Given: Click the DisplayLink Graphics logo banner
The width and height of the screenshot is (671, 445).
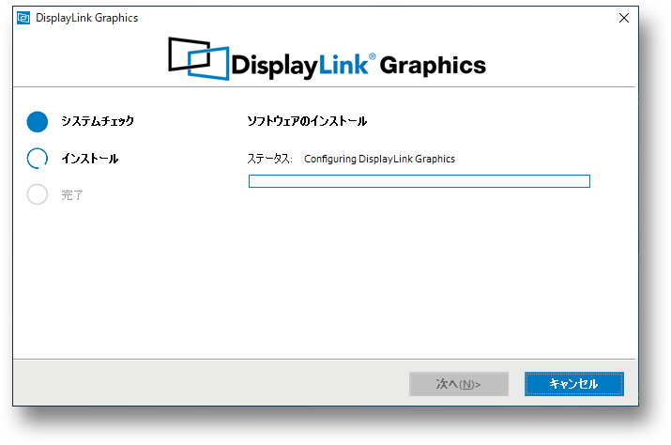Looking at the screenshot, I should coord(327,59).
